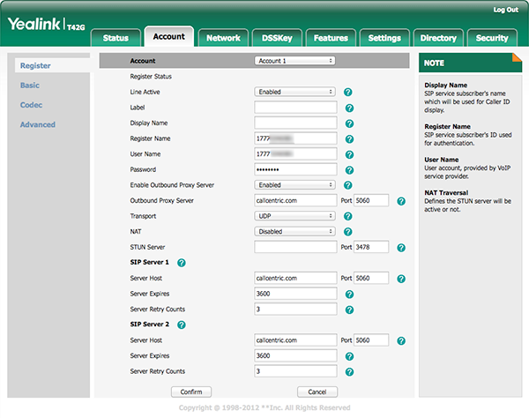Click help icon next to Password
Screen dimensions: 529x418
click(349, 170)
